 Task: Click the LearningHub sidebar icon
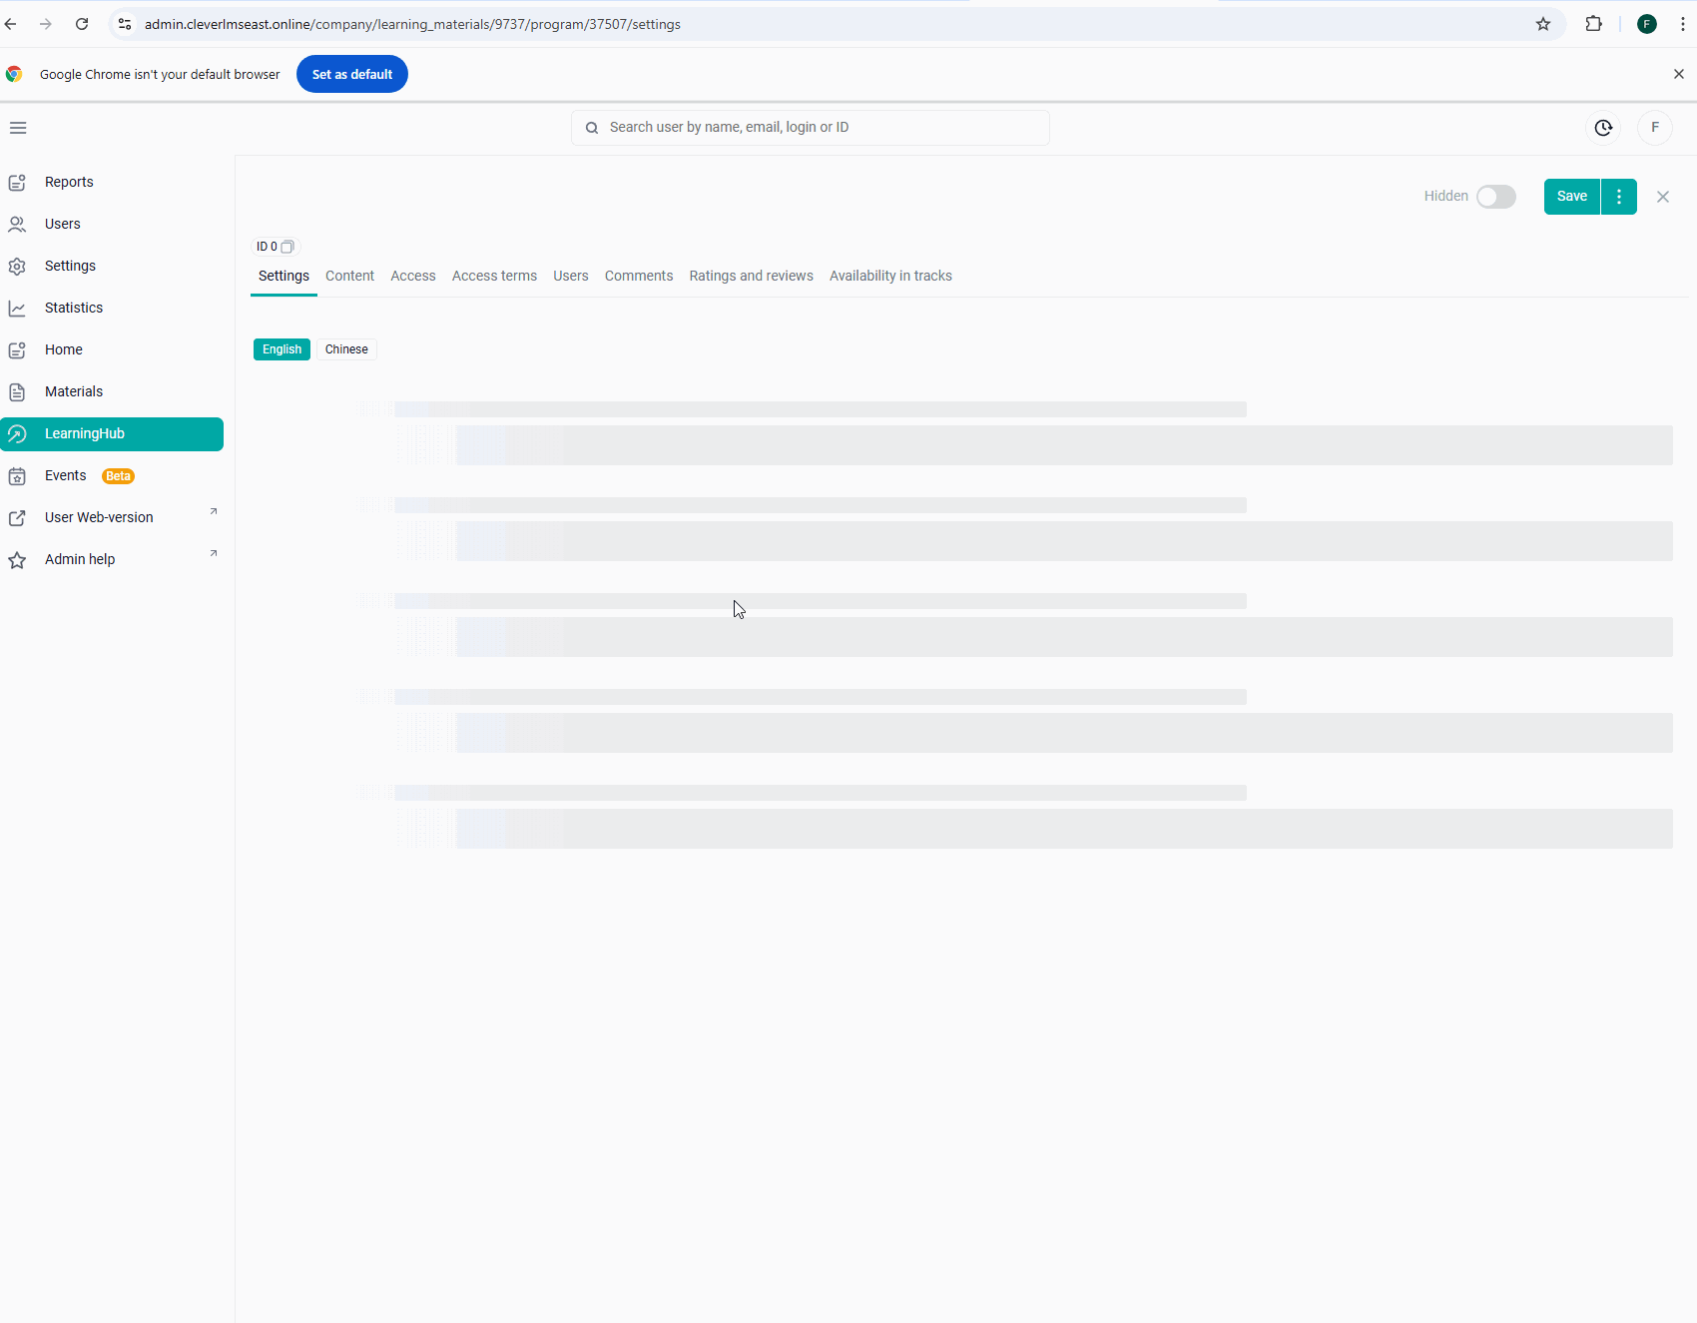tap(17, 433)
